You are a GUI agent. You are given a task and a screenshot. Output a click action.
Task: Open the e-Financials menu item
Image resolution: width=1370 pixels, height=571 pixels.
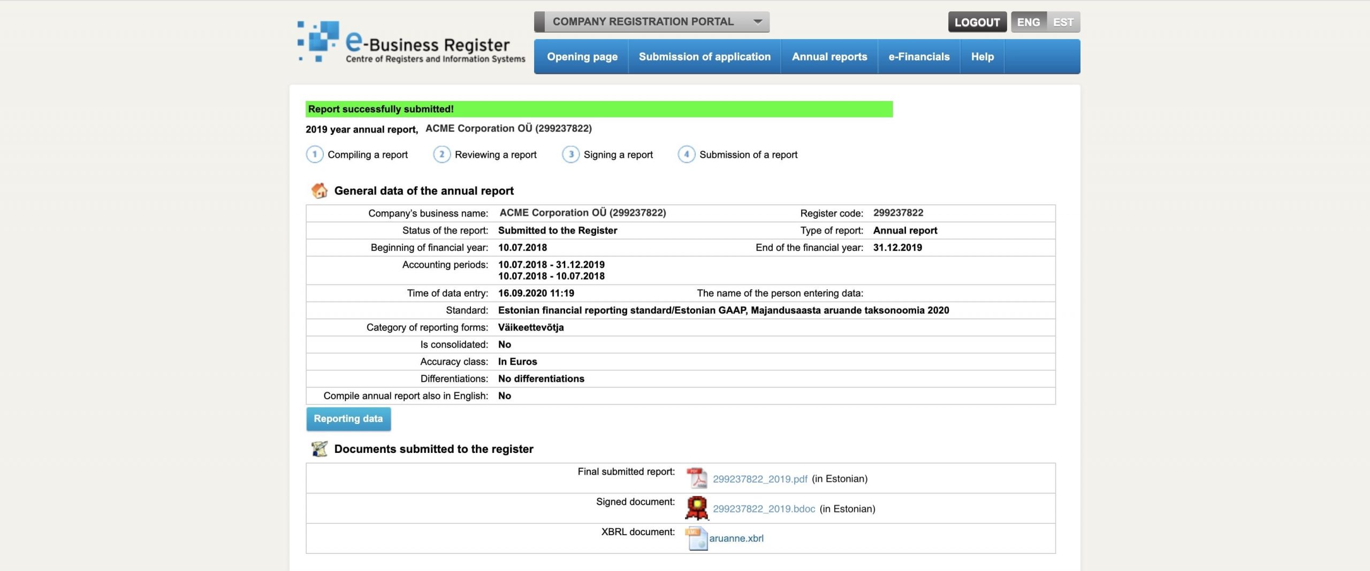pos(919,57)
